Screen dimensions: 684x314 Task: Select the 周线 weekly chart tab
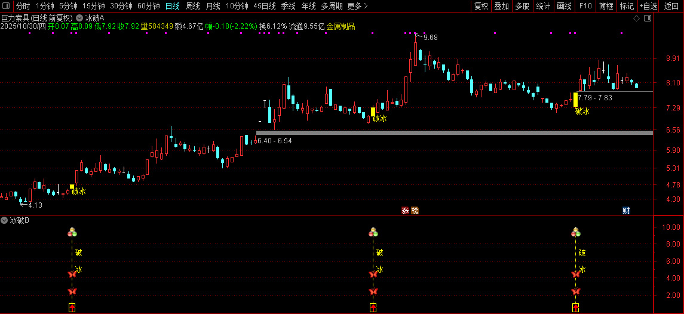pos(193,6)
